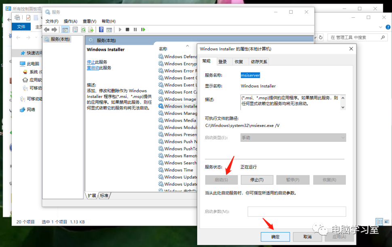This screenshot has width=392, height=247.
Task: Click the msiserver service name field
Action: click(250, 75)
